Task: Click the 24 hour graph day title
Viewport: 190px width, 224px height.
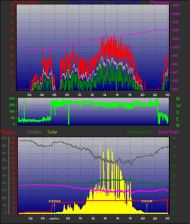Action: 104,2
